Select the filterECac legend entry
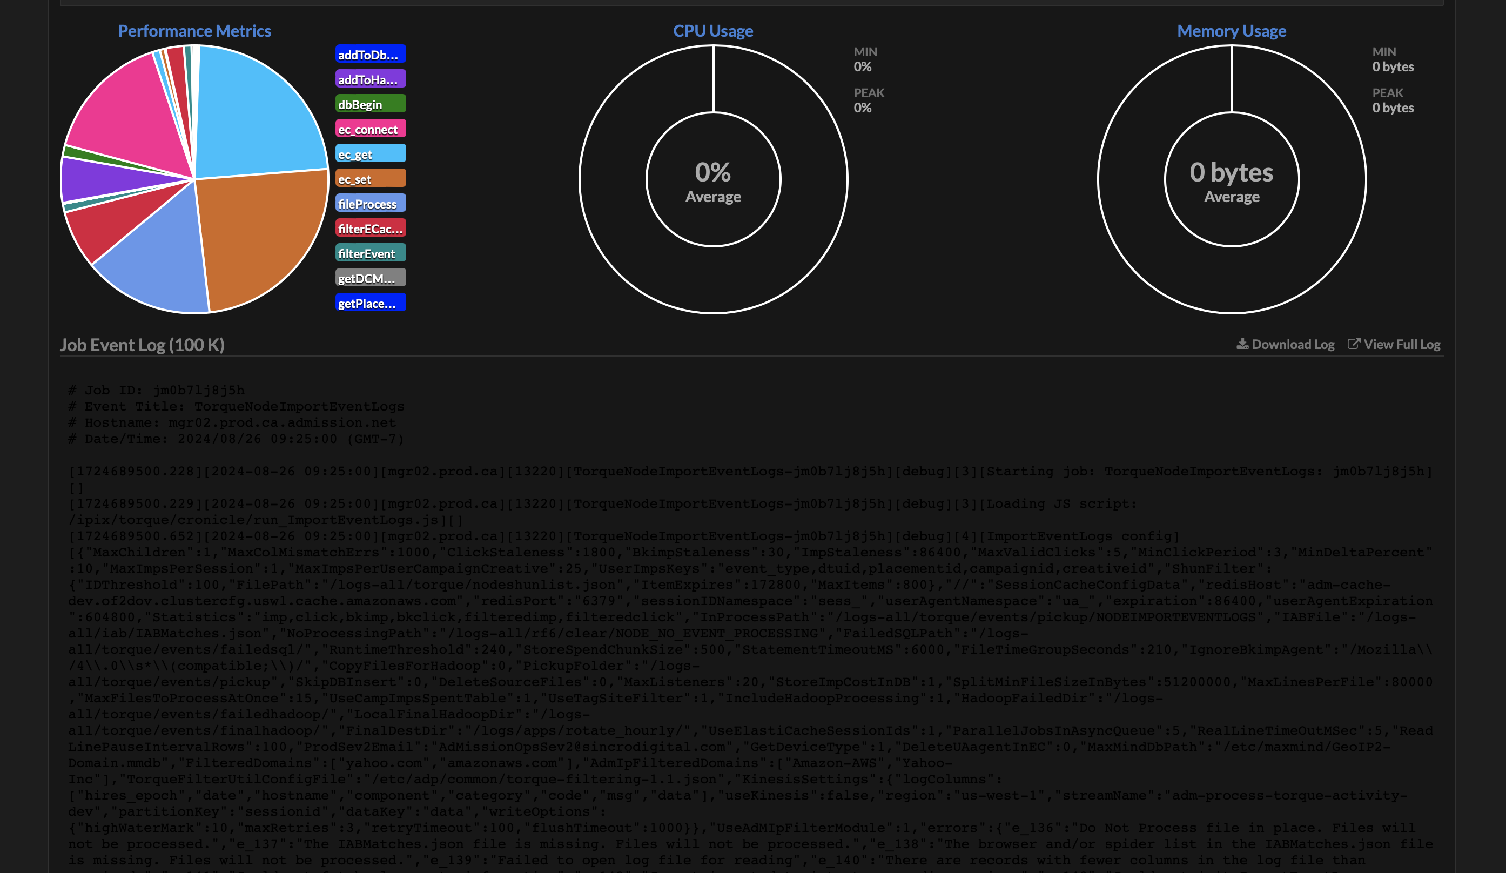 [371, 227]
